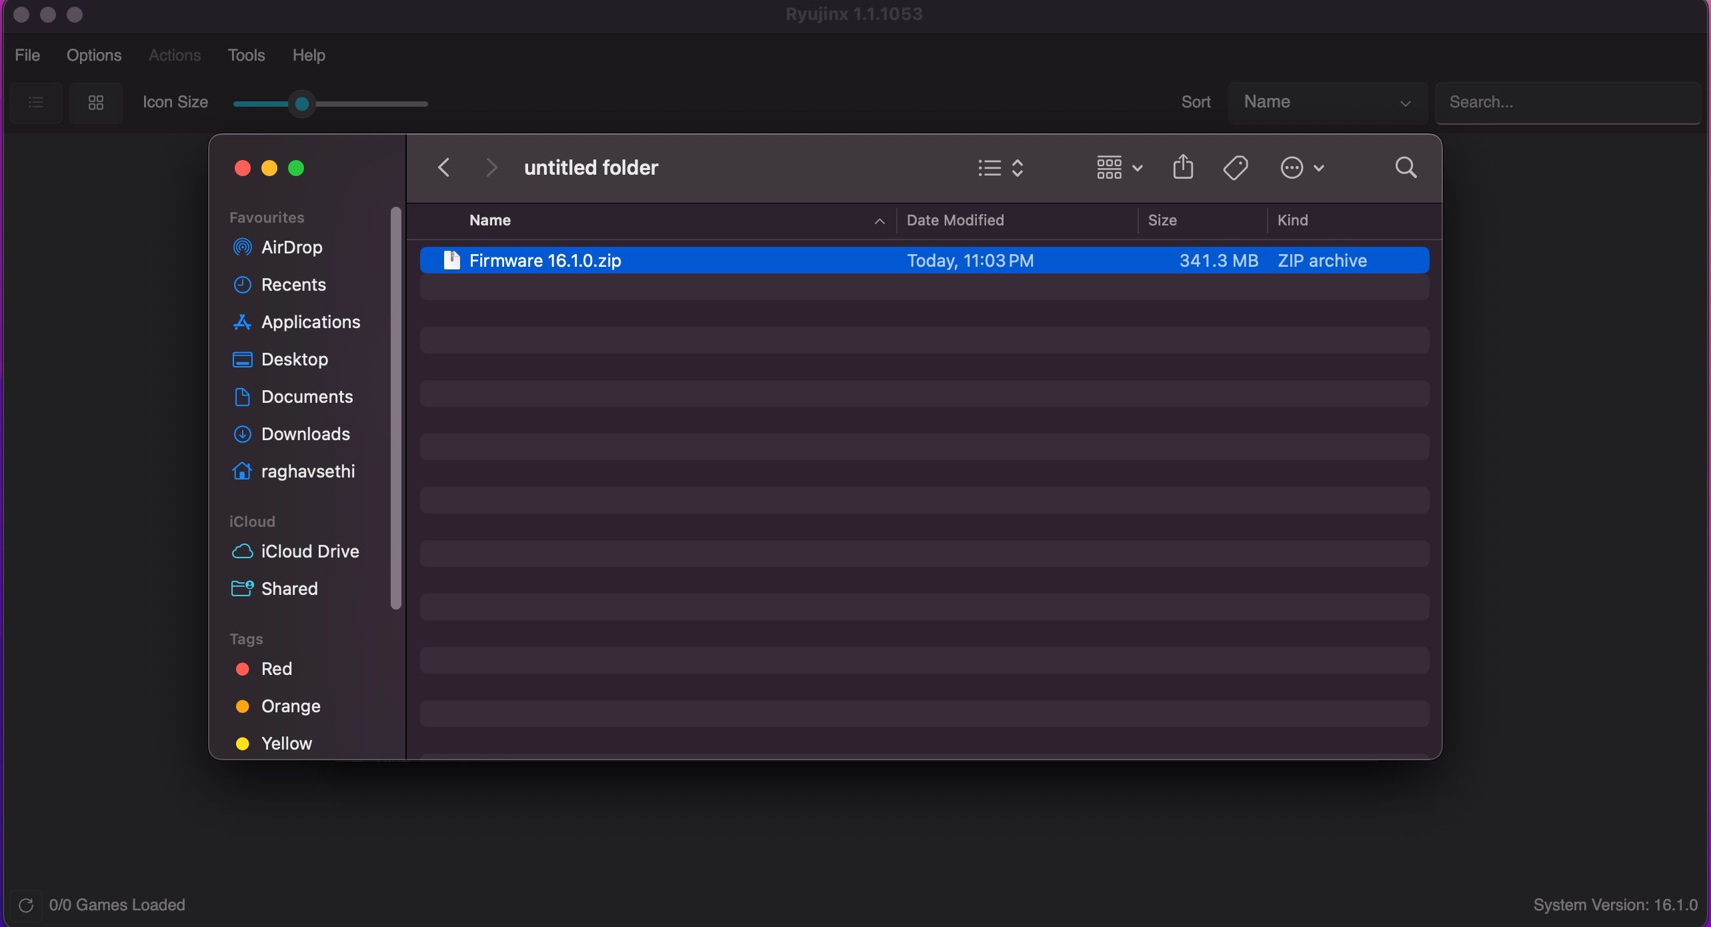This screenshot has width=1711, height=927.
Task: Switch game list to list view
Action: pyautogui.click(x=35, y=103)
